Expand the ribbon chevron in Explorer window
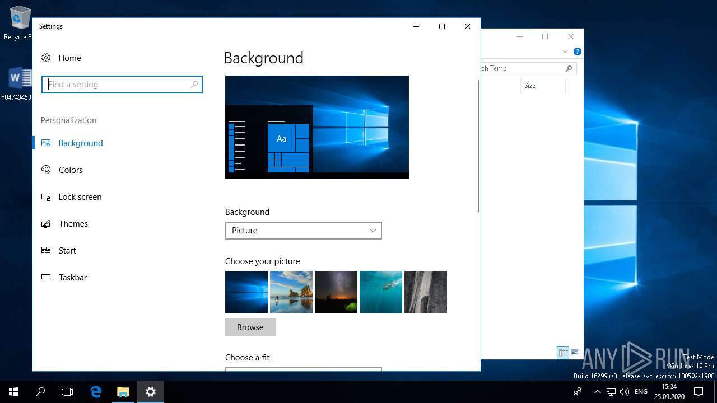 (x=565, y=51)
